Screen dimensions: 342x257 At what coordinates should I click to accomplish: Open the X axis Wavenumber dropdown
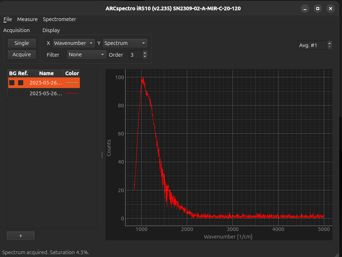[74, 43]
